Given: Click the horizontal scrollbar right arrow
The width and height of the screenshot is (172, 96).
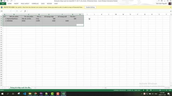Looking at the screenshot, I should point(169,88).
